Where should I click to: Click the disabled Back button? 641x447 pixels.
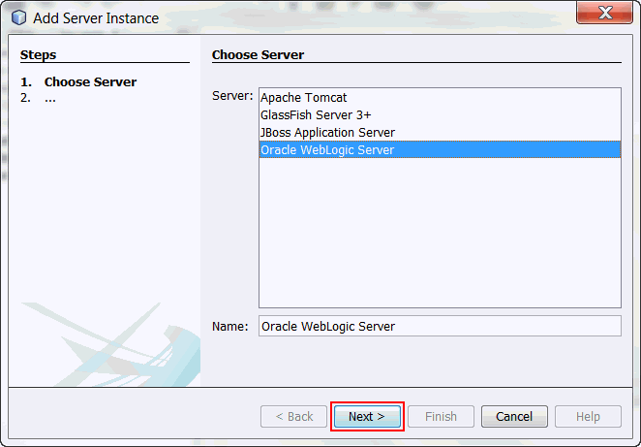click(x=294, y=416)
